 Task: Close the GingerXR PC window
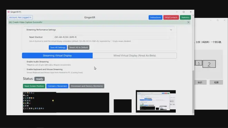point(191,12)
